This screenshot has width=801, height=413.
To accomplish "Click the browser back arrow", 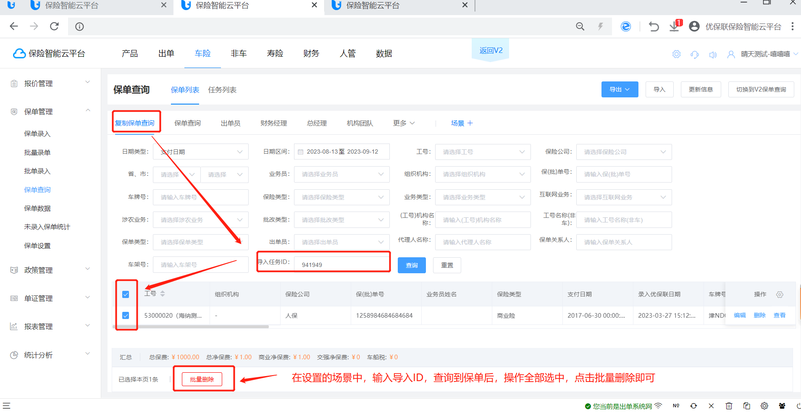I will [x=14, y=26].
